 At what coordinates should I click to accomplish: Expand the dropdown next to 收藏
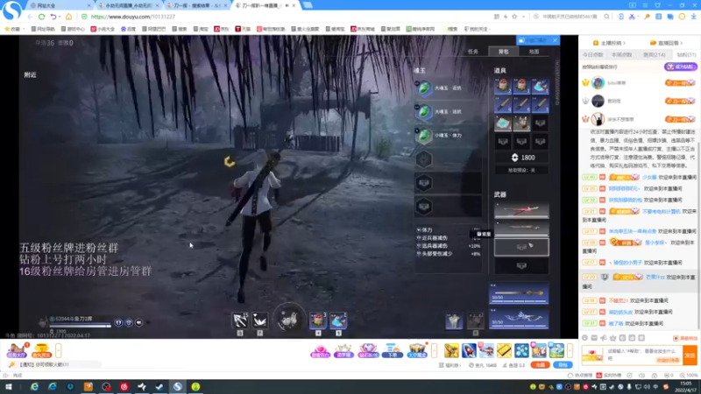coord(25,29)
